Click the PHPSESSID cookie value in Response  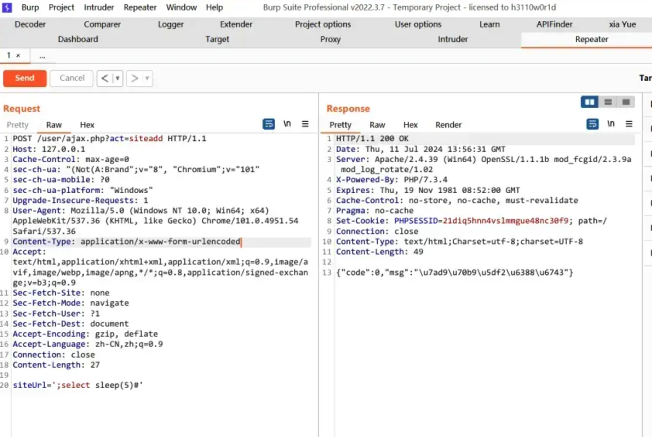505,221
